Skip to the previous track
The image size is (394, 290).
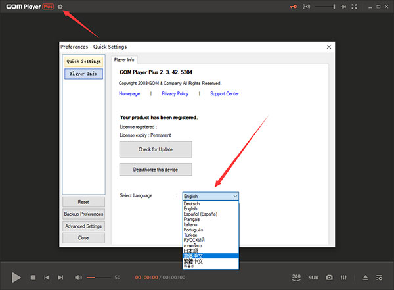point(47,278)
